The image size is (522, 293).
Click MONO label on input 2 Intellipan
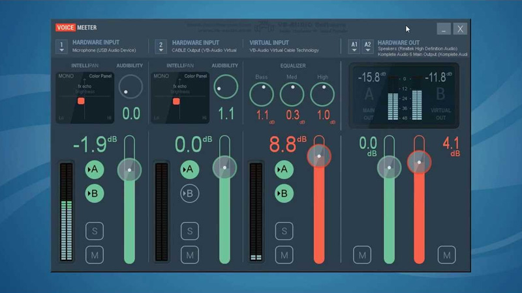point(161,76)
